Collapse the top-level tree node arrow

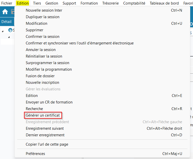(3, 31)
